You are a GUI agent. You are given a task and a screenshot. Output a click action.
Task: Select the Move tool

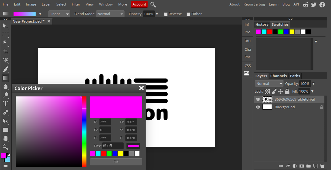[x=6, y=26]
